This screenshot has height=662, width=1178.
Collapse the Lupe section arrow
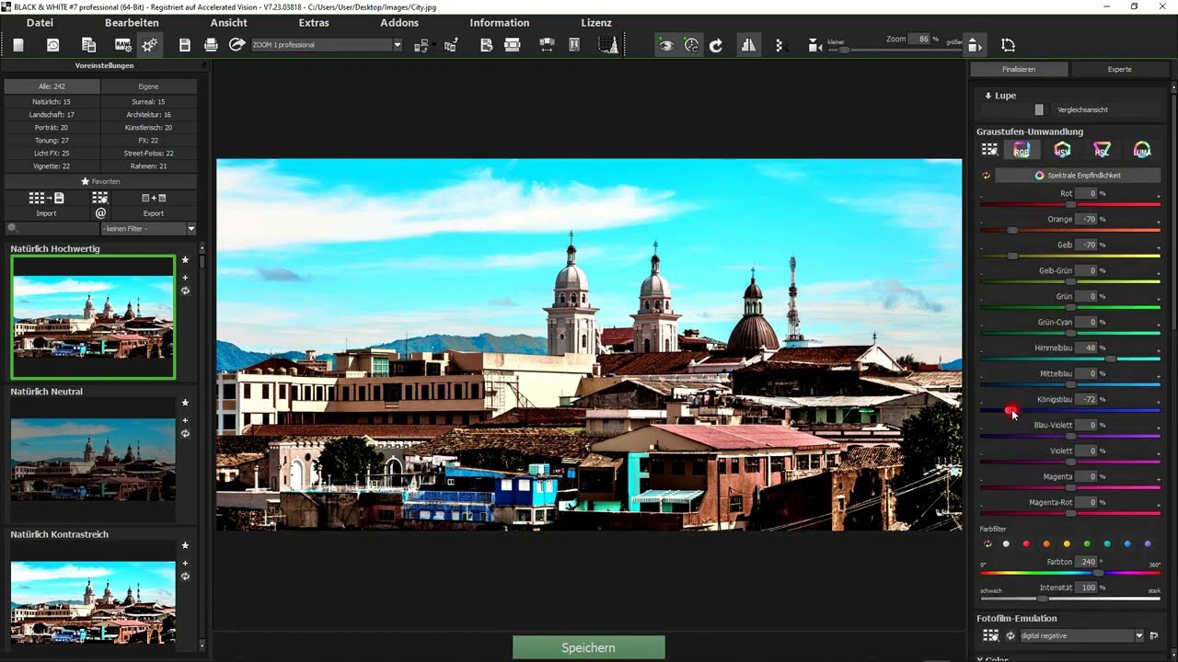tap(987, 96)
